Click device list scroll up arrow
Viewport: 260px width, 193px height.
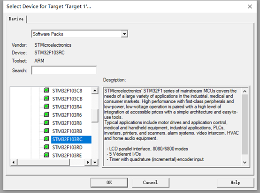(x=95, y=91)
